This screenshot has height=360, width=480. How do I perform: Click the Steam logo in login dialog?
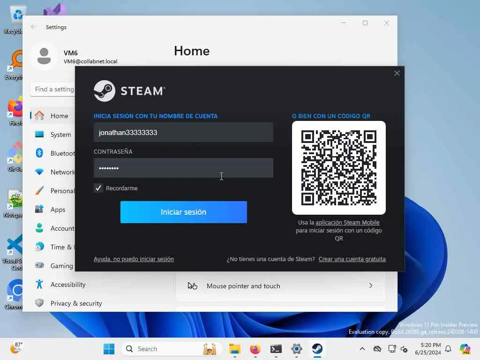coord(129,91)
